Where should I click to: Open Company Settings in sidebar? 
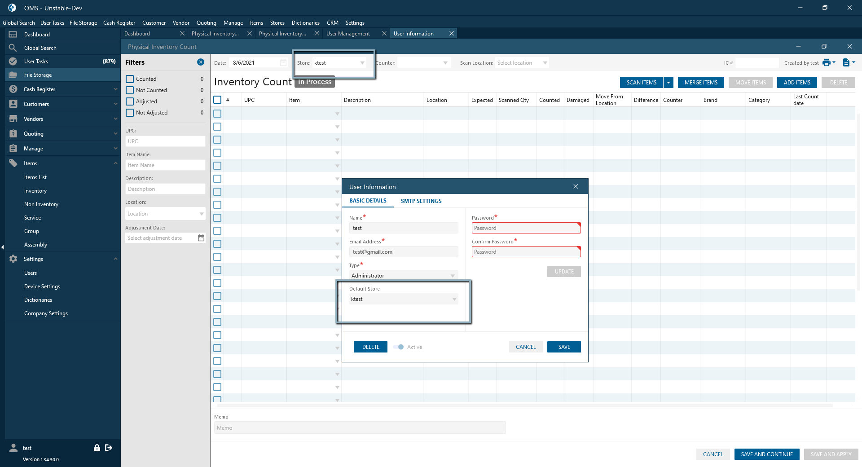[x=46, y=313]
